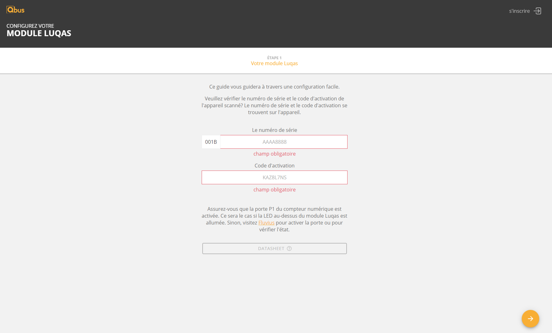Click the 'CONFIGUREZ VOTRE' subtitle
Viewport: 552px width, 333px height.
coord(30,26)
